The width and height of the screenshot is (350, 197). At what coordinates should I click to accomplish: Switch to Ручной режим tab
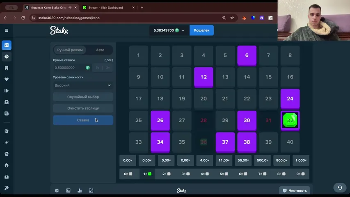[x=70, y=50]
